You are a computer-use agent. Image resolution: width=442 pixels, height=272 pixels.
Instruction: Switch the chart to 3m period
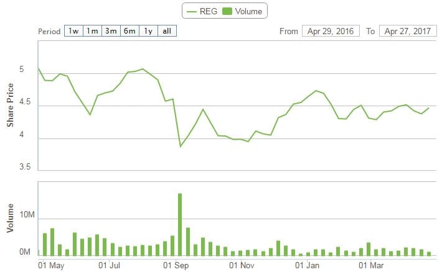[111, 31]
